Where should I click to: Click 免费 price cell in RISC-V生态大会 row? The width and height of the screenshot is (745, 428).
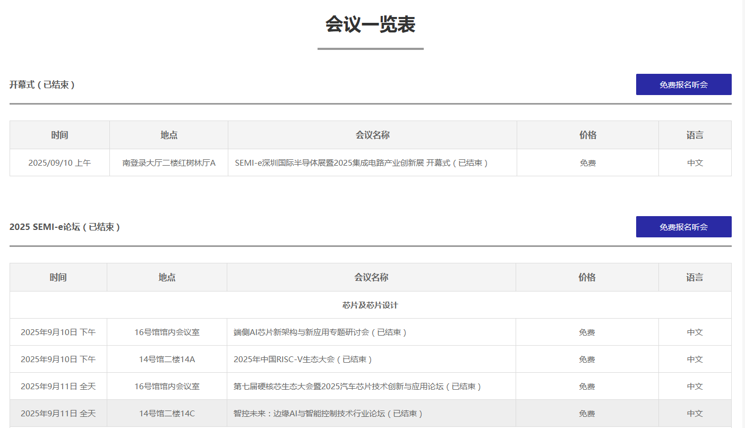click(587, 359)
